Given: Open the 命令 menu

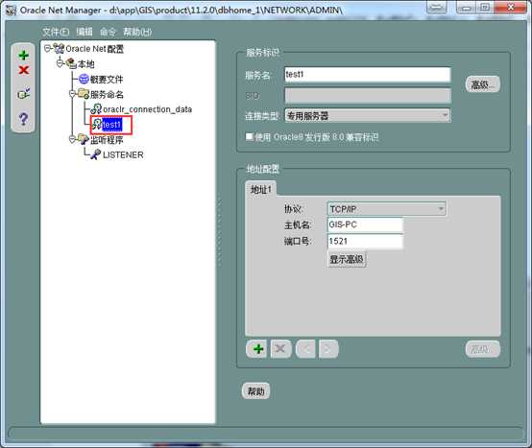Looking at the screenshot, I should 108,32.
